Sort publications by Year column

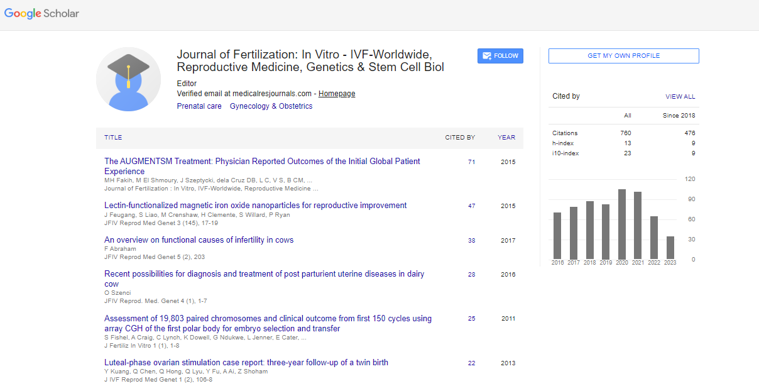pos(506,138)
